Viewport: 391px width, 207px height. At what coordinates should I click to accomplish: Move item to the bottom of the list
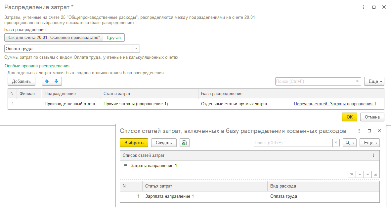point(375,174)
